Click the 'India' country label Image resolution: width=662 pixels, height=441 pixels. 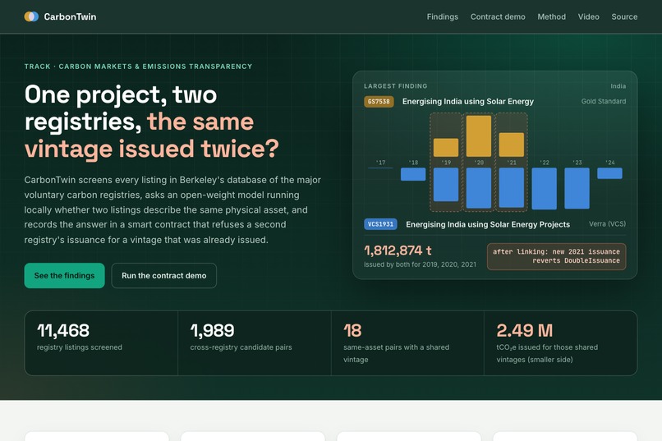618,86
